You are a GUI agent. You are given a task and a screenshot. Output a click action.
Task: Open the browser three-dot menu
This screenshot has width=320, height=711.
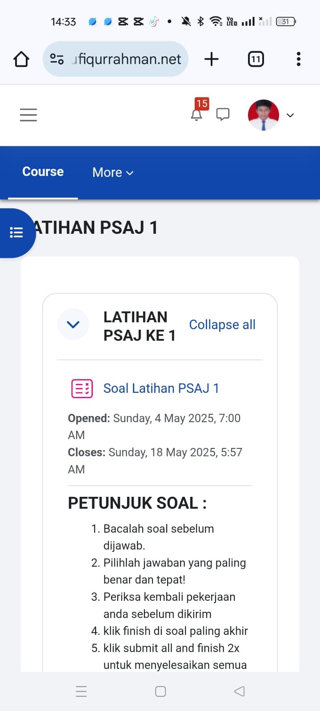[298, 59]
